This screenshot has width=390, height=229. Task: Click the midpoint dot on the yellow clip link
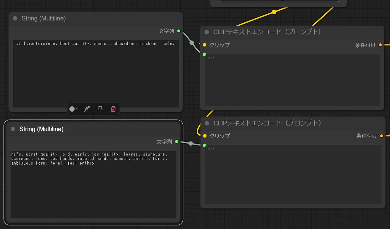coord(274,12)
